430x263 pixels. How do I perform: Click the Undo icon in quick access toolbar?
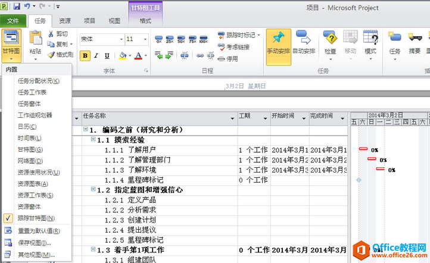[x=27, y=6]
